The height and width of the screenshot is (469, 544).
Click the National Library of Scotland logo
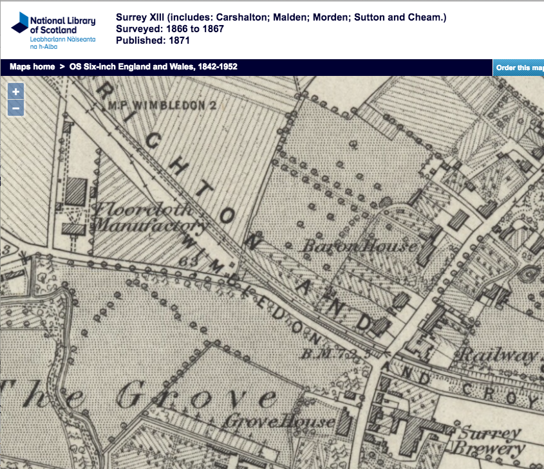pos(53,30)
